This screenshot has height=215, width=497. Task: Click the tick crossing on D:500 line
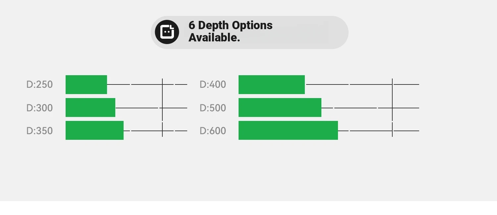(392, 108)
